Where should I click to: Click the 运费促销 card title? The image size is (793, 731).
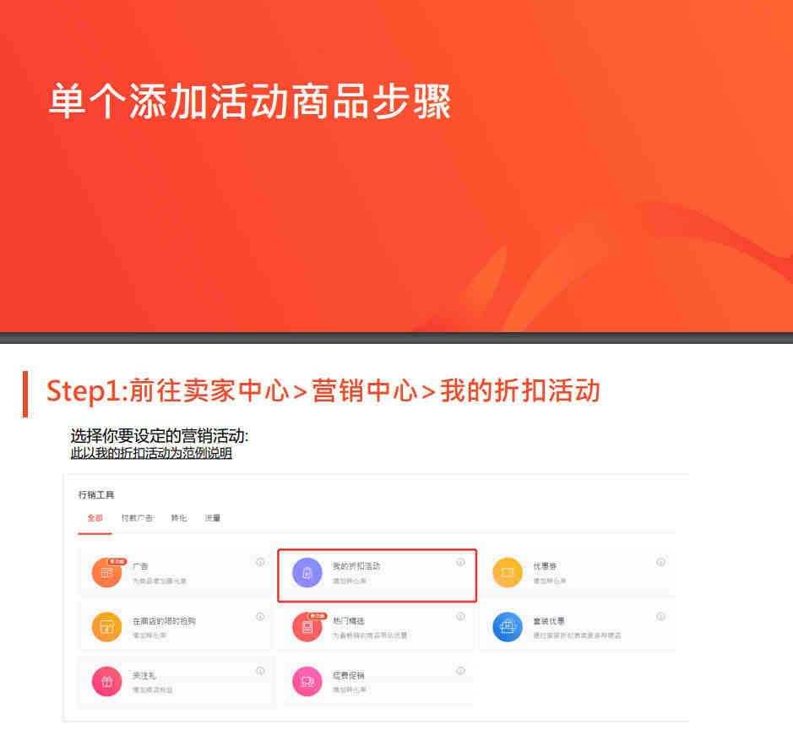pos(349,675)
